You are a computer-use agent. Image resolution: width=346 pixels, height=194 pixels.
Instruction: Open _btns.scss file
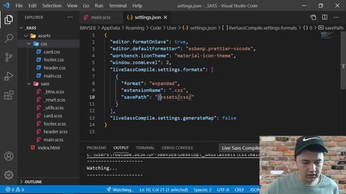(54, 92)
